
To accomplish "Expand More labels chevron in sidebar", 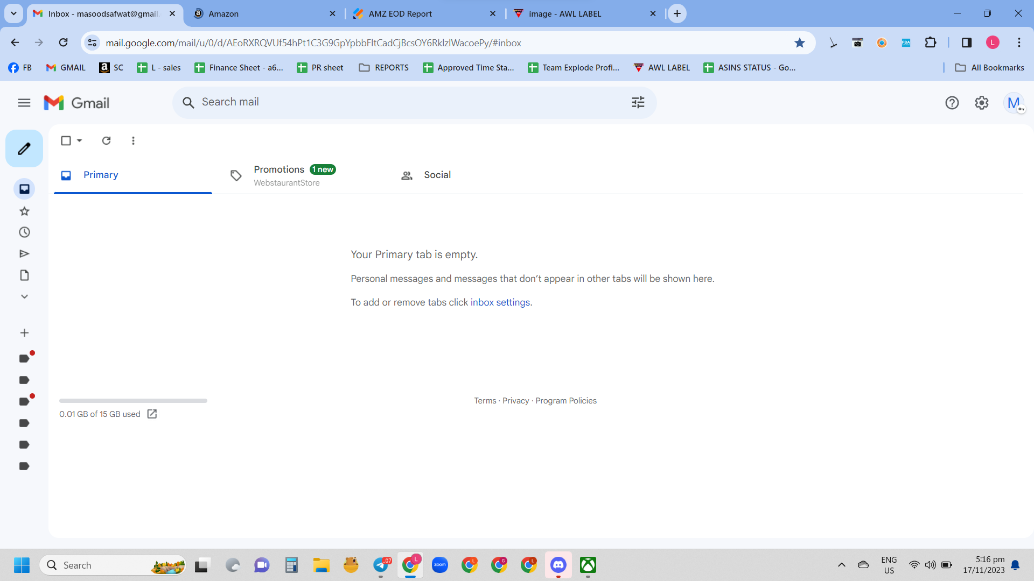I will click(x=24, y=296).
